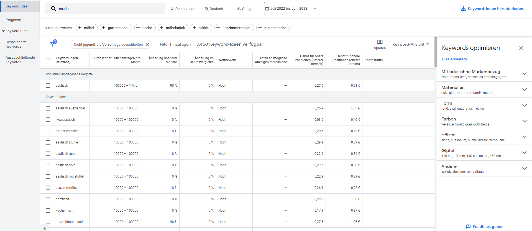The width and height of the screenshot is (532, 231).
Task: Click Alles erweitern link
Action: pos(454,59)
